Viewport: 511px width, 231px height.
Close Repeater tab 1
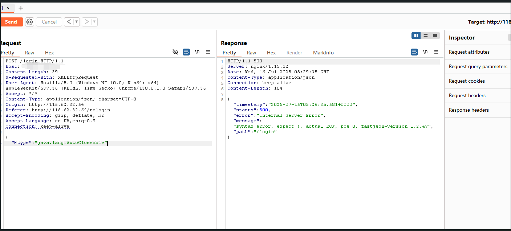click(8, 8)
